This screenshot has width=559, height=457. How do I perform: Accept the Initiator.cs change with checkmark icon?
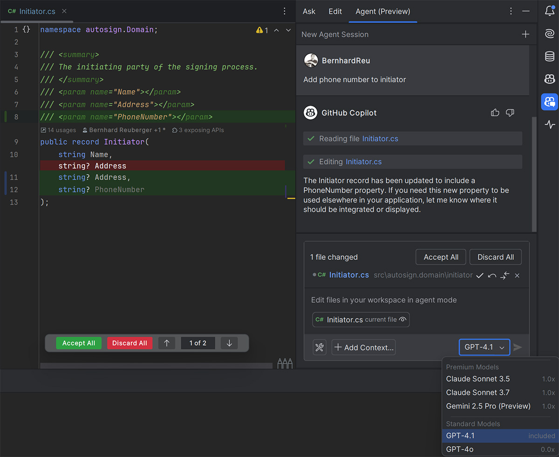(x=479, y=276)
